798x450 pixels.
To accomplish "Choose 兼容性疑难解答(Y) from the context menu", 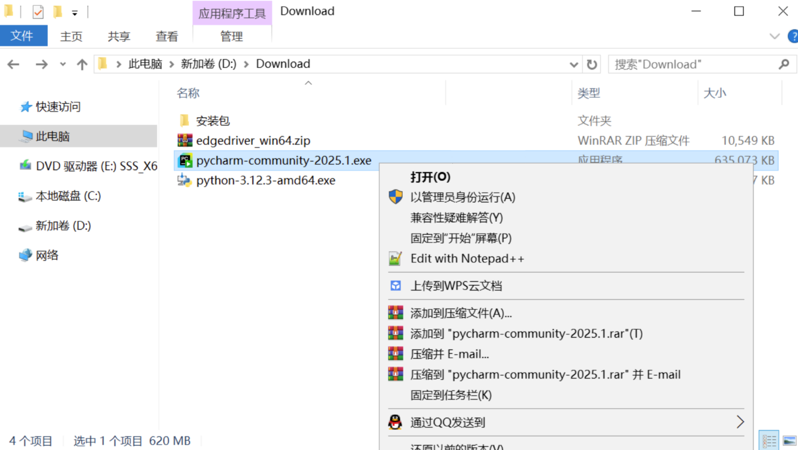I will pos(457,217).
